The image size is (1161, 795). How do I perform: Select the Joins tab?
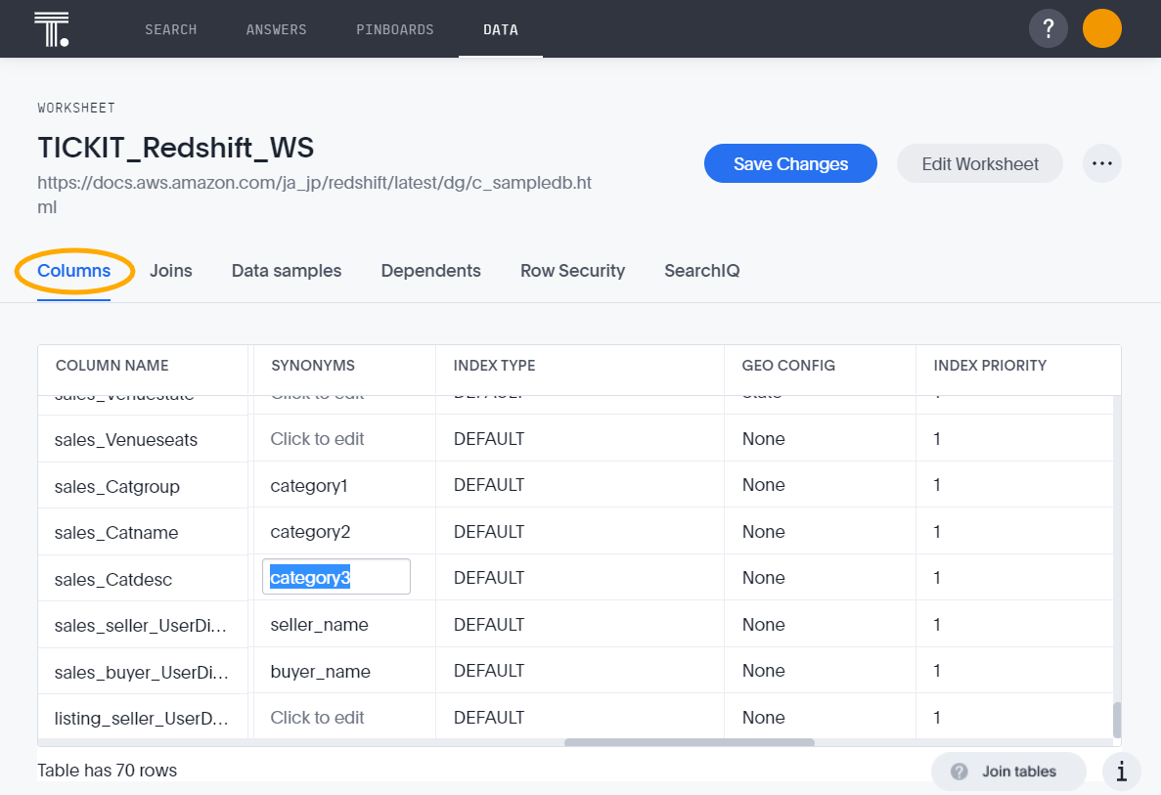[170, 271]
